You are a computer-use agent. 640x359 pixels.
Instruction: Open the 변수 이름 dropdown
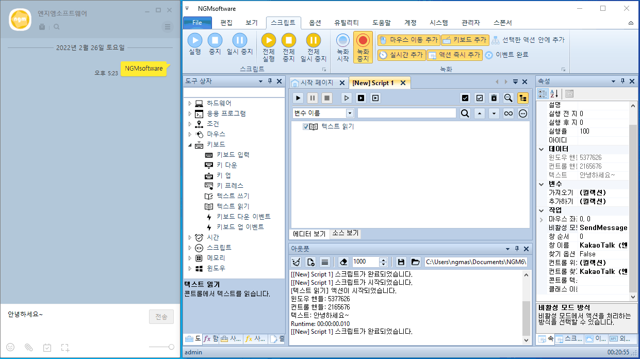(350, 113)
